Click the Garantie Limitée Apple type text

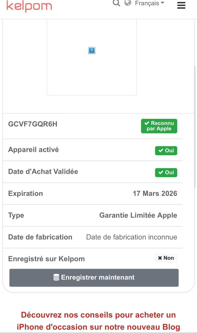(x=138, y=215)
